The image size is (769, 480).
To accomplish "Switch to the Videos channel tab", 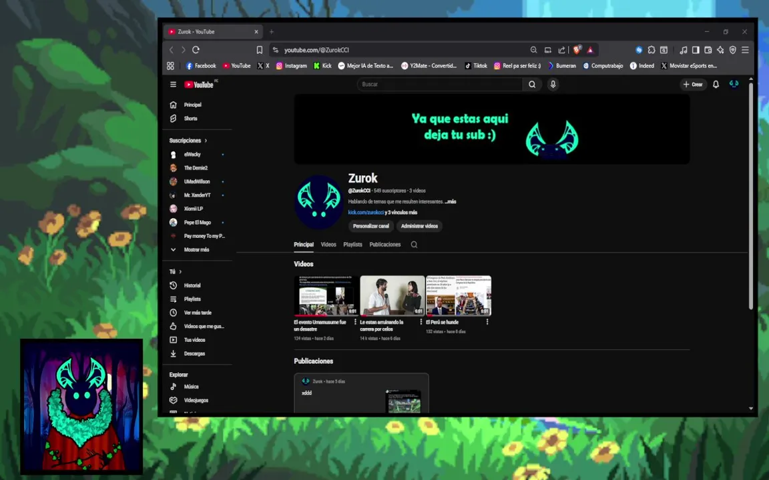I will pyautogui.click(x=328, y=245).
